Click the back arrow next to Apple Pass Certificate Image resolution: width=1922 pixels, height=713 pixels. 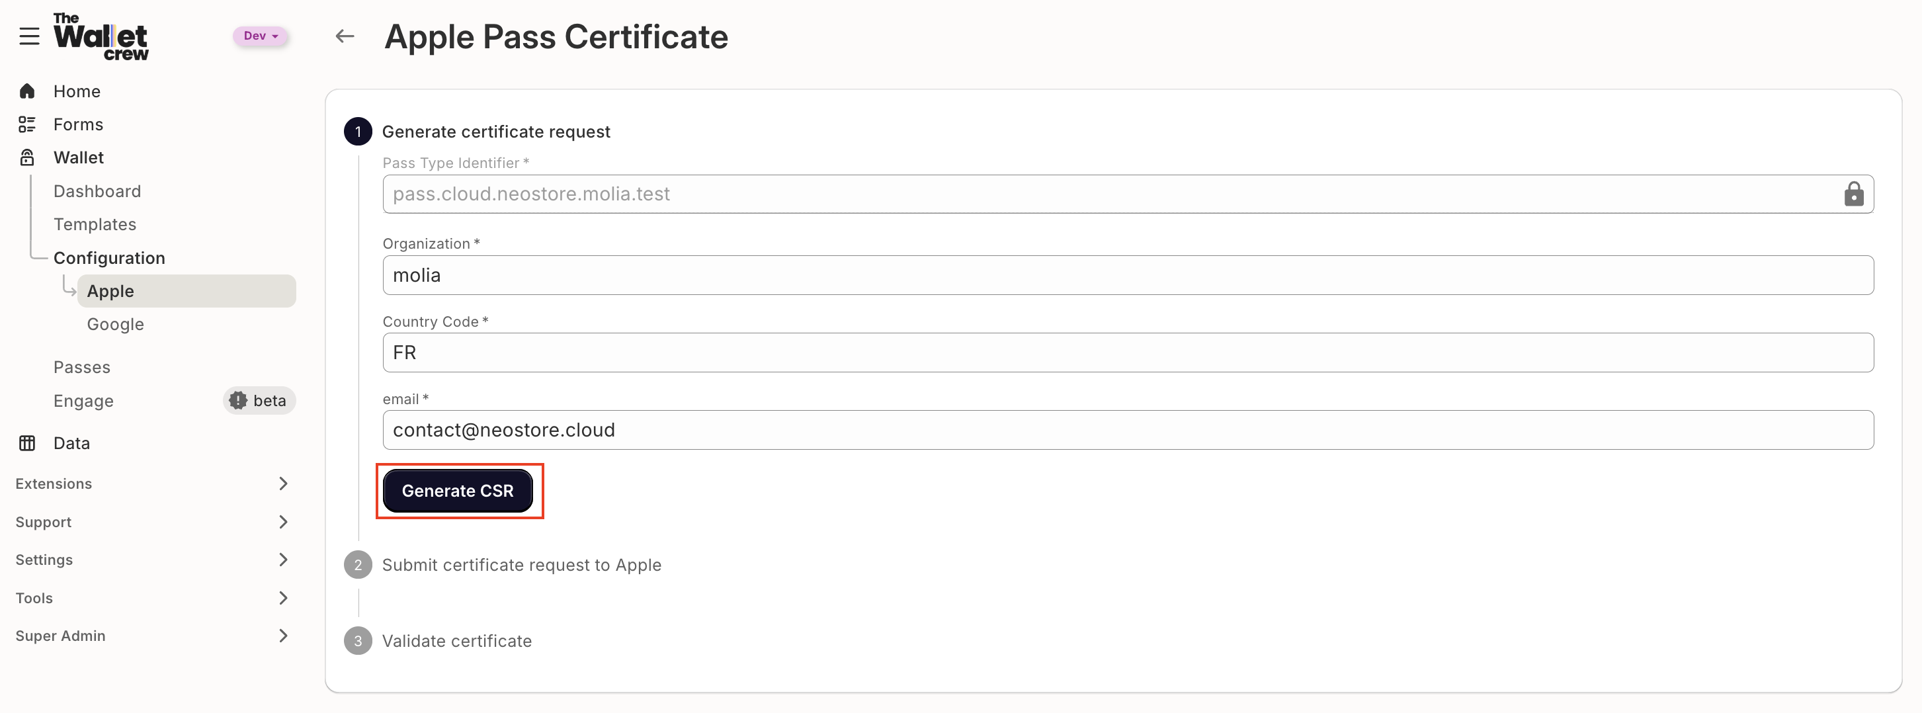[344, 36]
